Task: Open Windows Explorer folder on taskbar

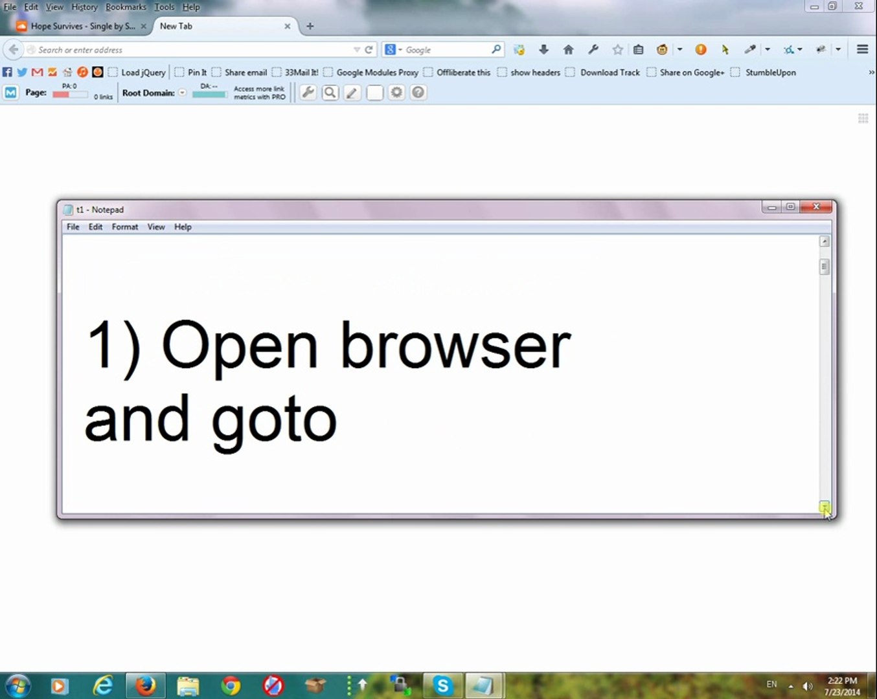Action: (x=188, y=685)
